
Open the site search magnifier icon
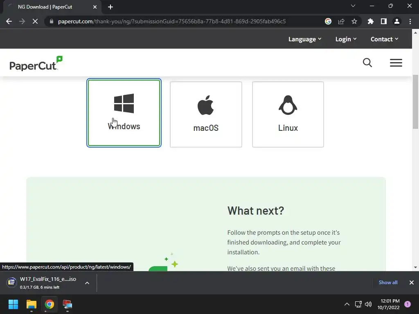click(367, 63)
